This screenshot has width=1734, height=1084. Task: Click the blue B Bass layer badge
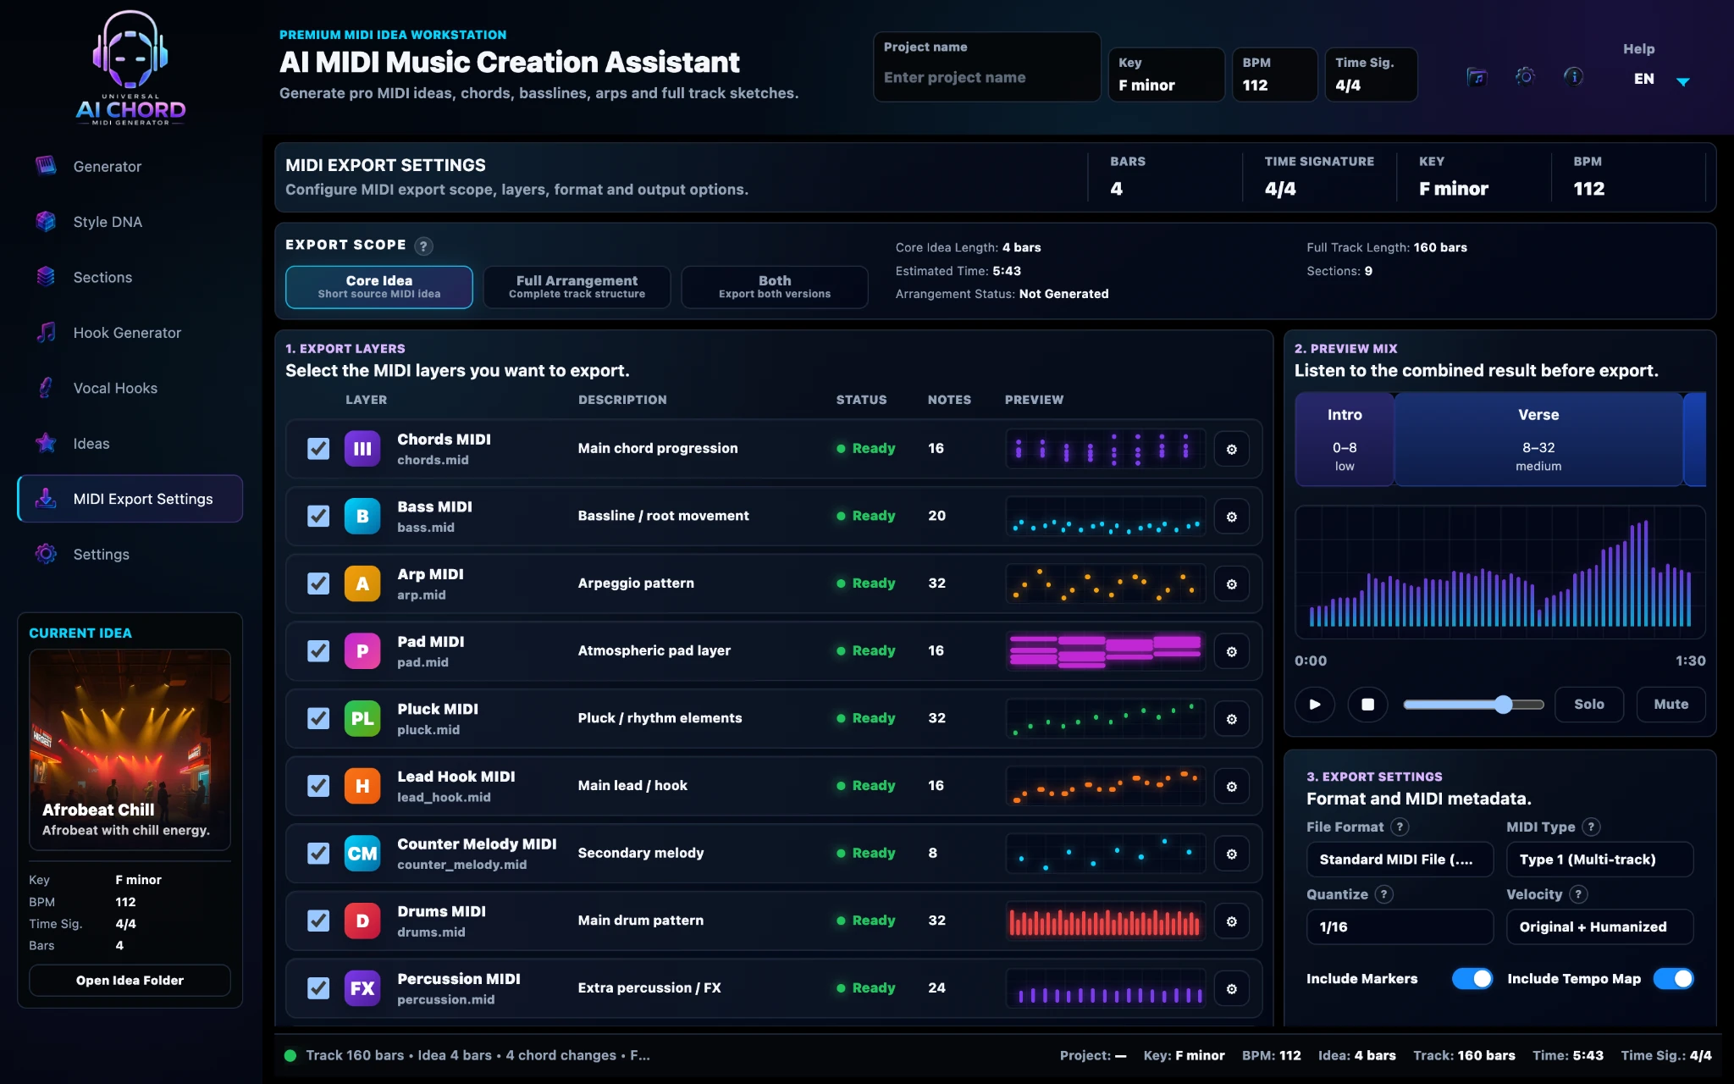pos(362,516)
